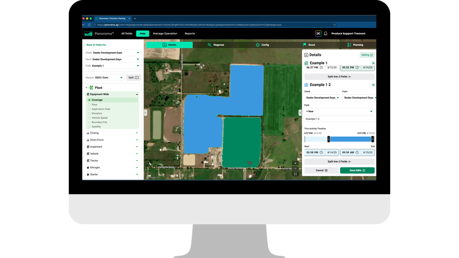Click the Save Edits button
459x258 pixels.
(x=357, y=170)
